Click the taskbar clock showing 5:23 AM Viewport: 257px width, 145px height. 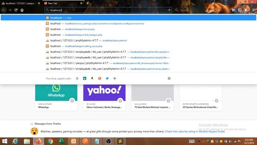[x=249, y=141]
